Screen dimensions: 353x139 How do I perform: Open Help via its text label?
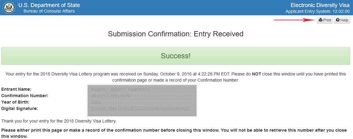pos(344,20)
